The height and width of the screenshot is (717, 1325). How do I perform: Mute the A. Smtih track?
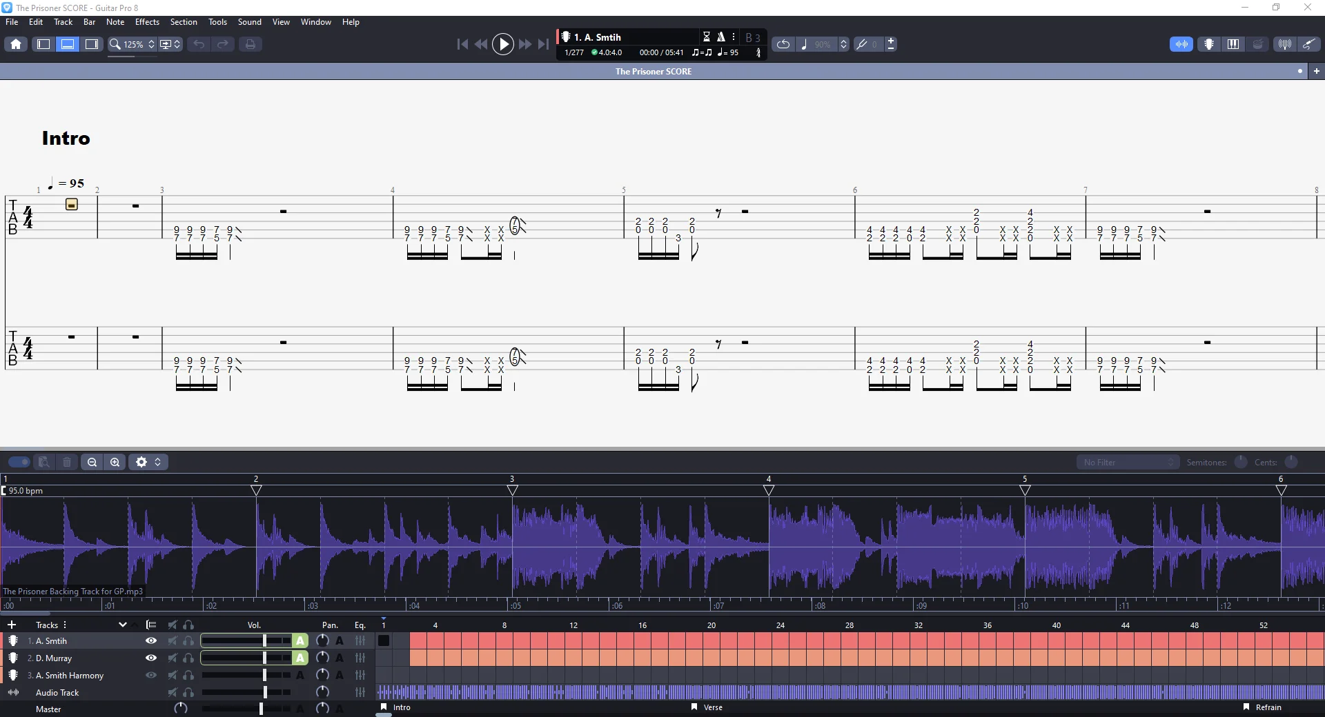coord(173,640)
